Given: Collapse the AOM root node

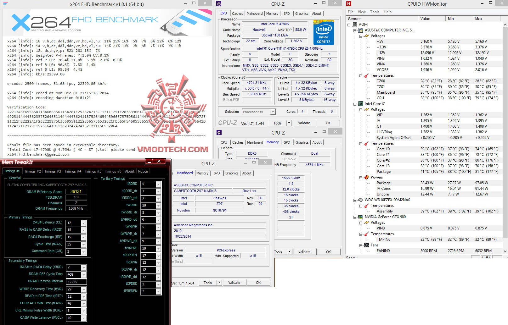Looking at the screenshot, I should click(x=349, y=25).
